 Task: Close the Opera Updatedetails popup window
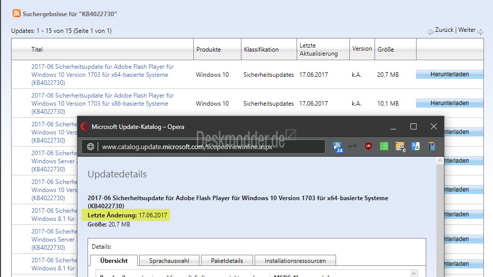pyautogui.click(x=434, y=126)
